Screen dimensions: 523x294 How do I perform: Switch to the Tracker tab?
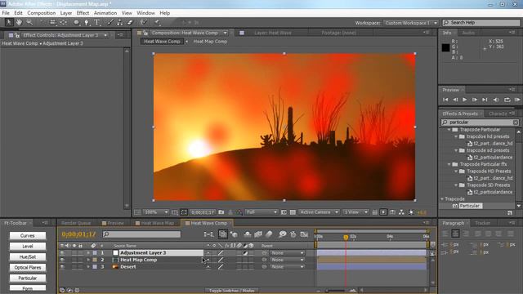coord(482,223)
